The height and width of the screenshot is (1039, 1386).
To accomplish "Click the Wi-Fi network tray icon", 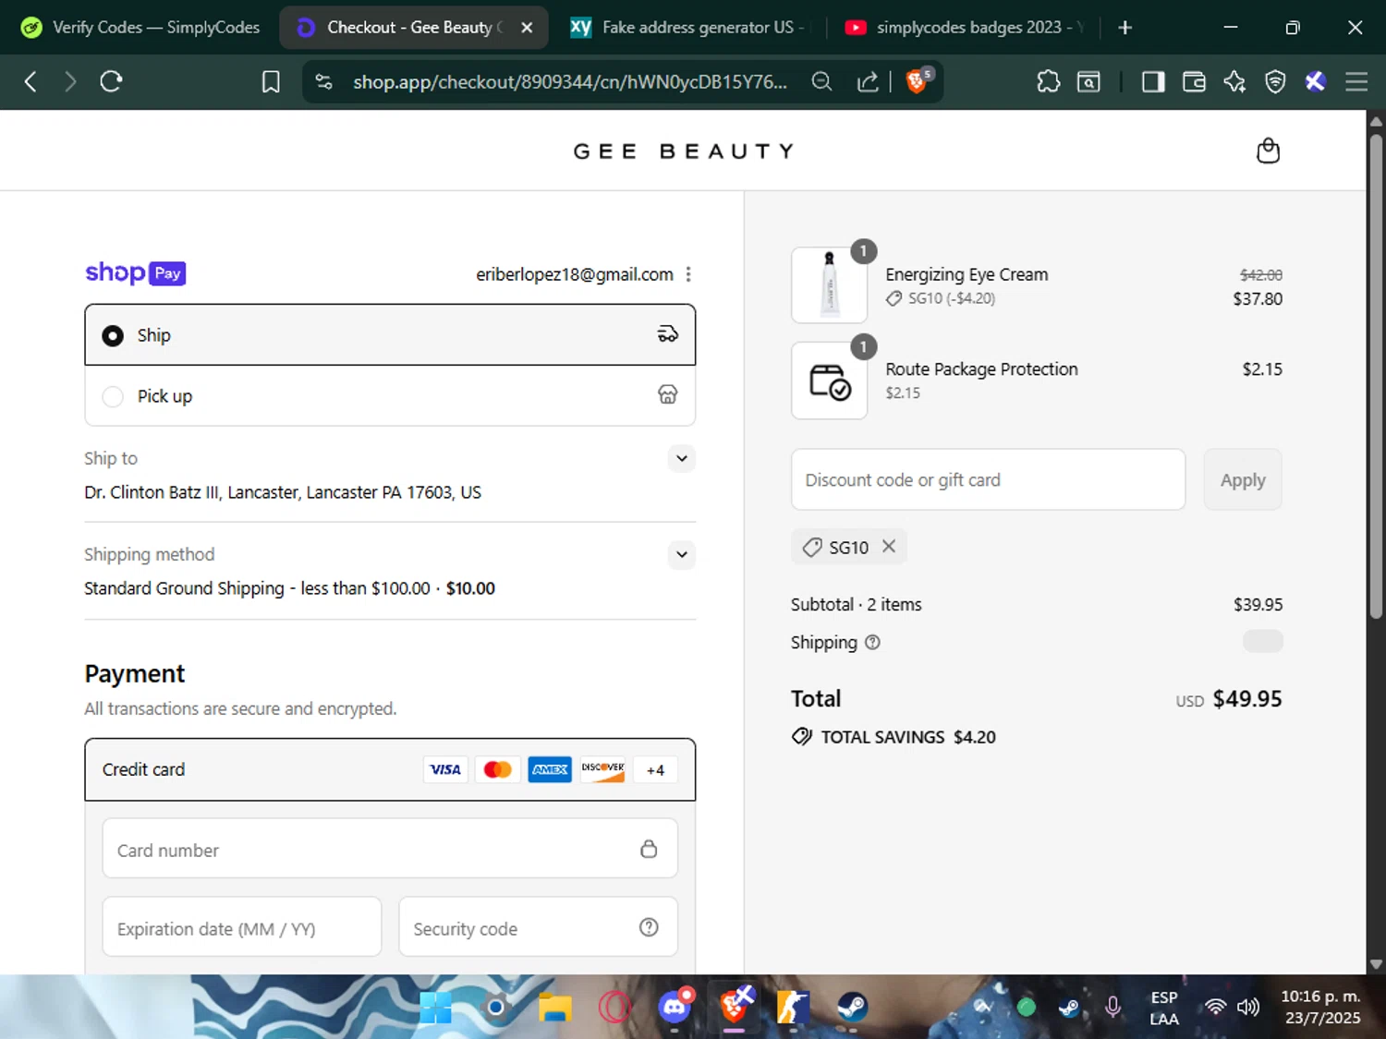I will (x=1215, y=1007).
